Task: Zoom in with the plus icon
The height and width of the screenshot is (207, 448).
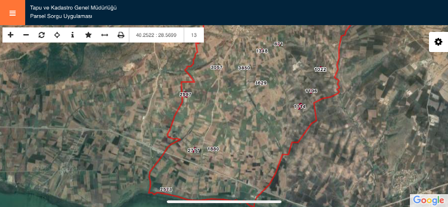Action: tap(11, 35)
